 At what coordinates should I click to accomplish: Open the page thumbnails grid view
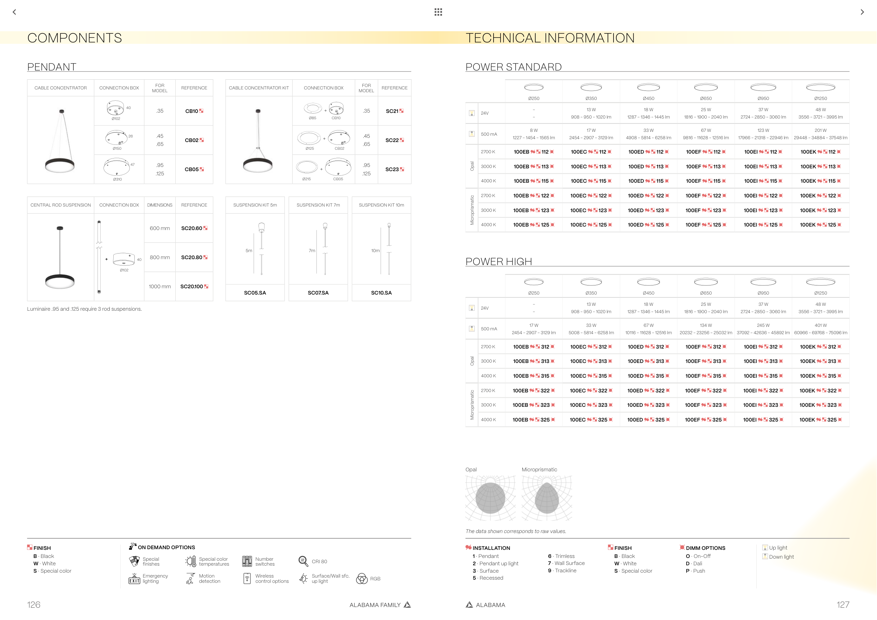438,12
